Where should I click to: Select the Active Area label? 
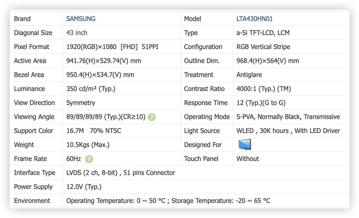30,61
